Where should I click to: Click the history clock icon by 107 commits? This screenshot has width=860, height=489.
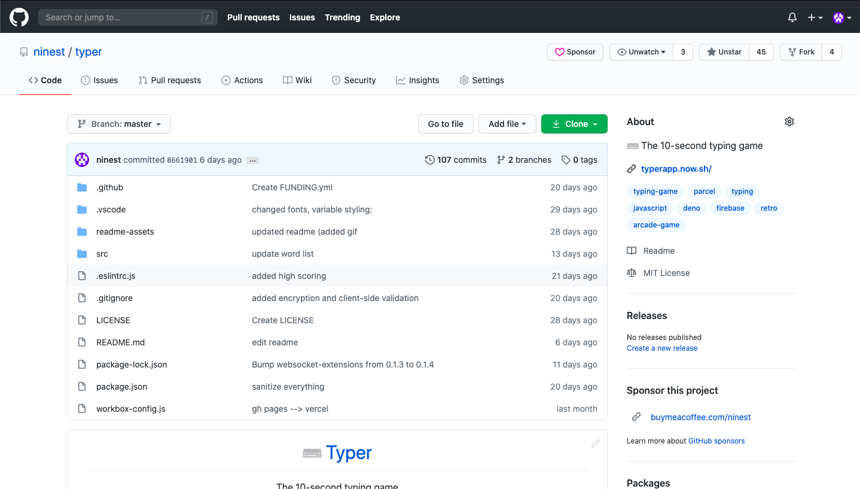pyautogui.click(x=429, y=160)
